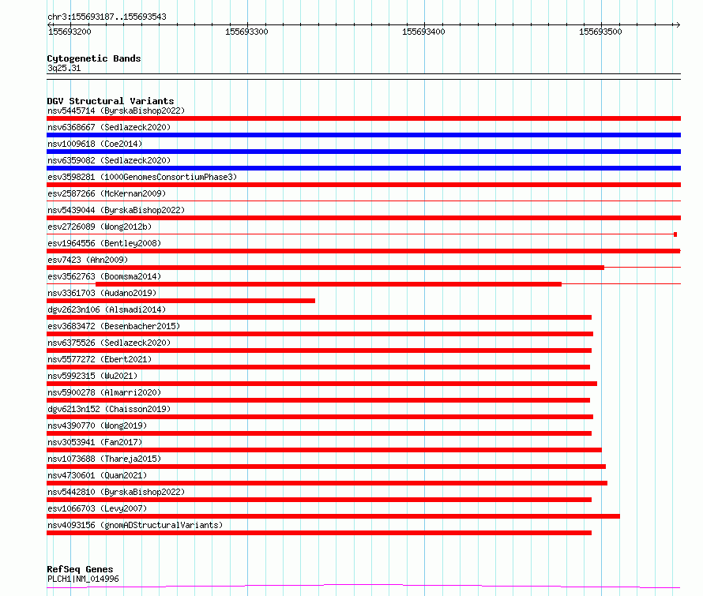Click the blue bar of nsv1009618
This screenshot has height=596, width=703.
(363, 152)
